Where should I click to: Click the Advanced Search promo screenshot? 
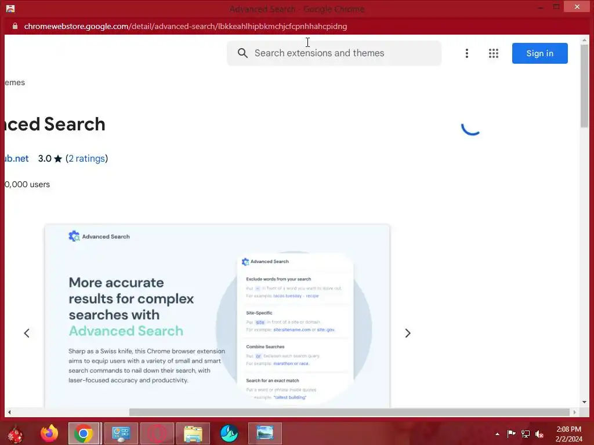(217, 316)
